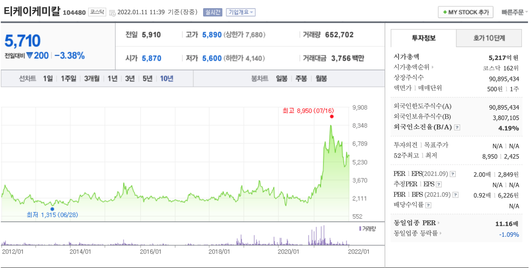Open help icon next to PBR BPS (2021.09)
This screenshot has height=268, width=531.
pos(455,195)
